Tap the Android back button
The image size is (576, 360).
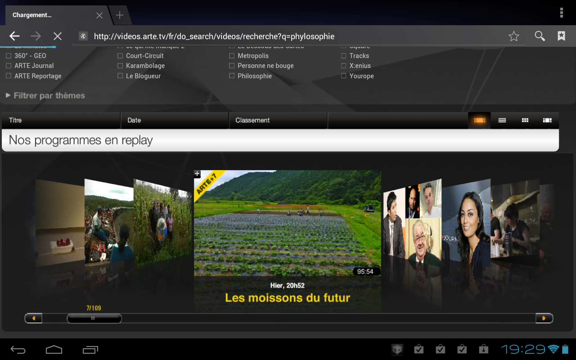(18, 349)
